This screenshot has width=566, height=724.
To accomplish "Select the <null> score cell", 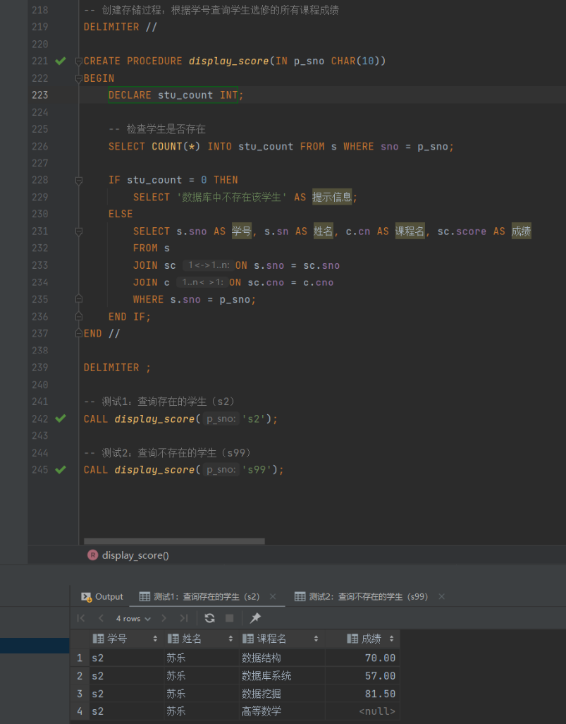I will point(362,711).
